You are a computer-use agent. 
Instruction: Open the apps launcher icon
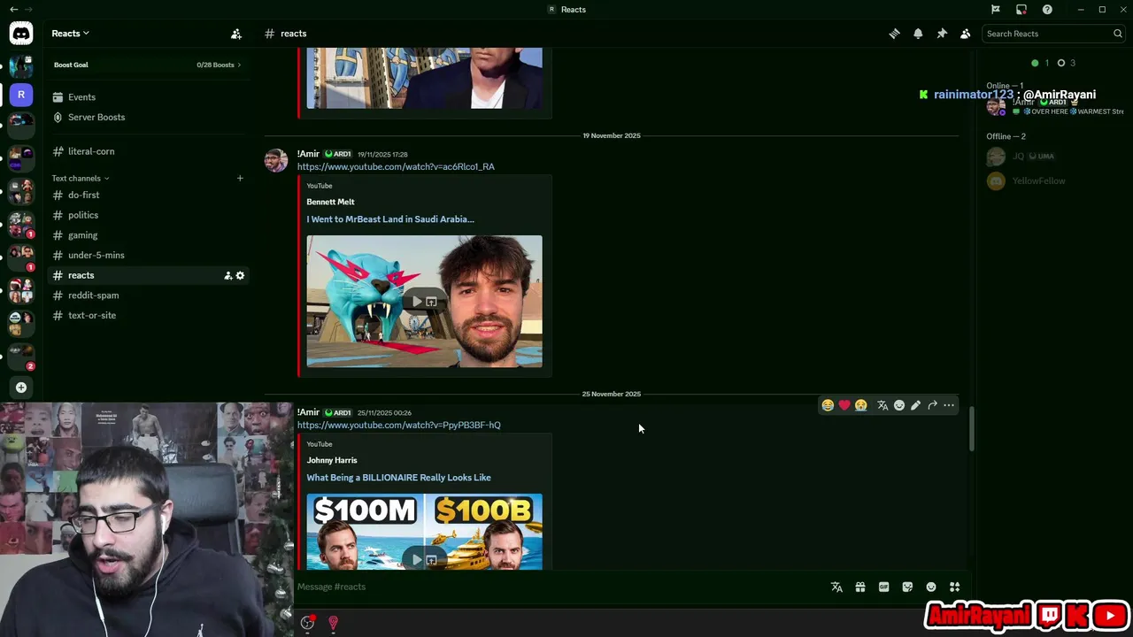(x=954, y=587)
